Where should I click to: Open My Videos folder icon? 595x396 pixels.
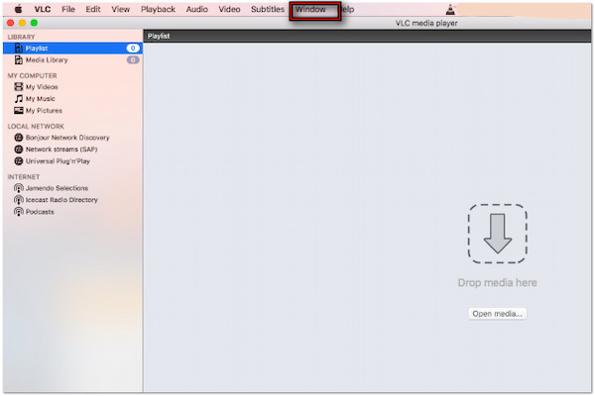pyautogui.click(x=18, y=87)
